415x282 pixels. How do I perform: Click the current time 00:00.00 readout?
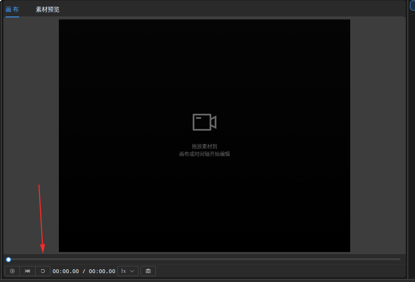tap(66, 271)
